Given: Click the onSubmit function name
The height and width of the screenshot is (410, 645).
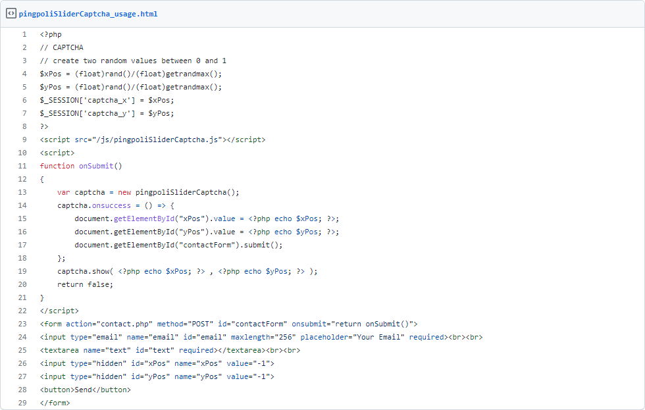Looking at the screenshot, I should 96,166.
